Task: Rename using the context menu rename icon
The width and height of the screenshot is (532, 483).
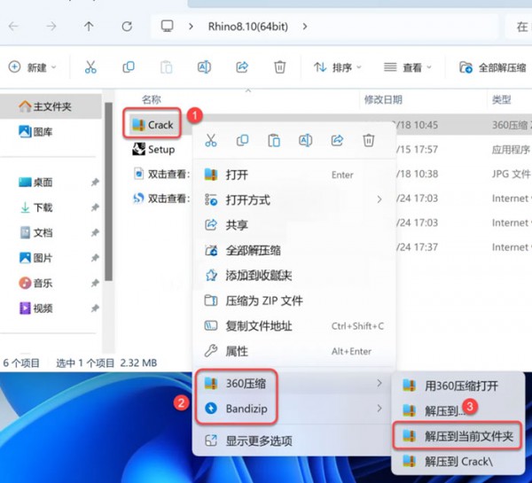Action: pos(305,140)
